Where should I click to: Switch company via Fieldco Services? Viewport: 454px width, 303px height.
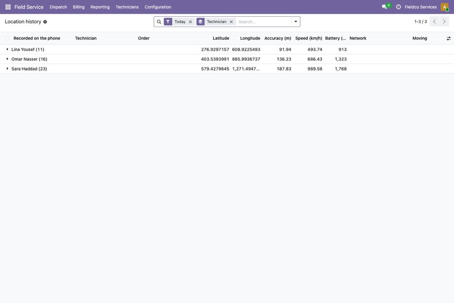(x=421, y=7)
